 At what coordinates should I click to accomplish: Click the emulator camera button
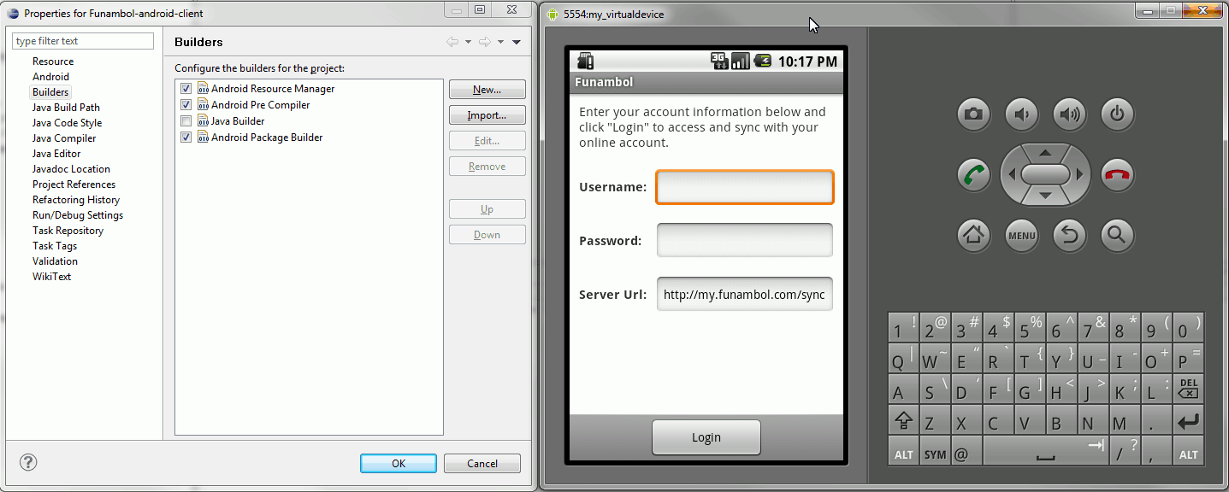pos(974,114)
